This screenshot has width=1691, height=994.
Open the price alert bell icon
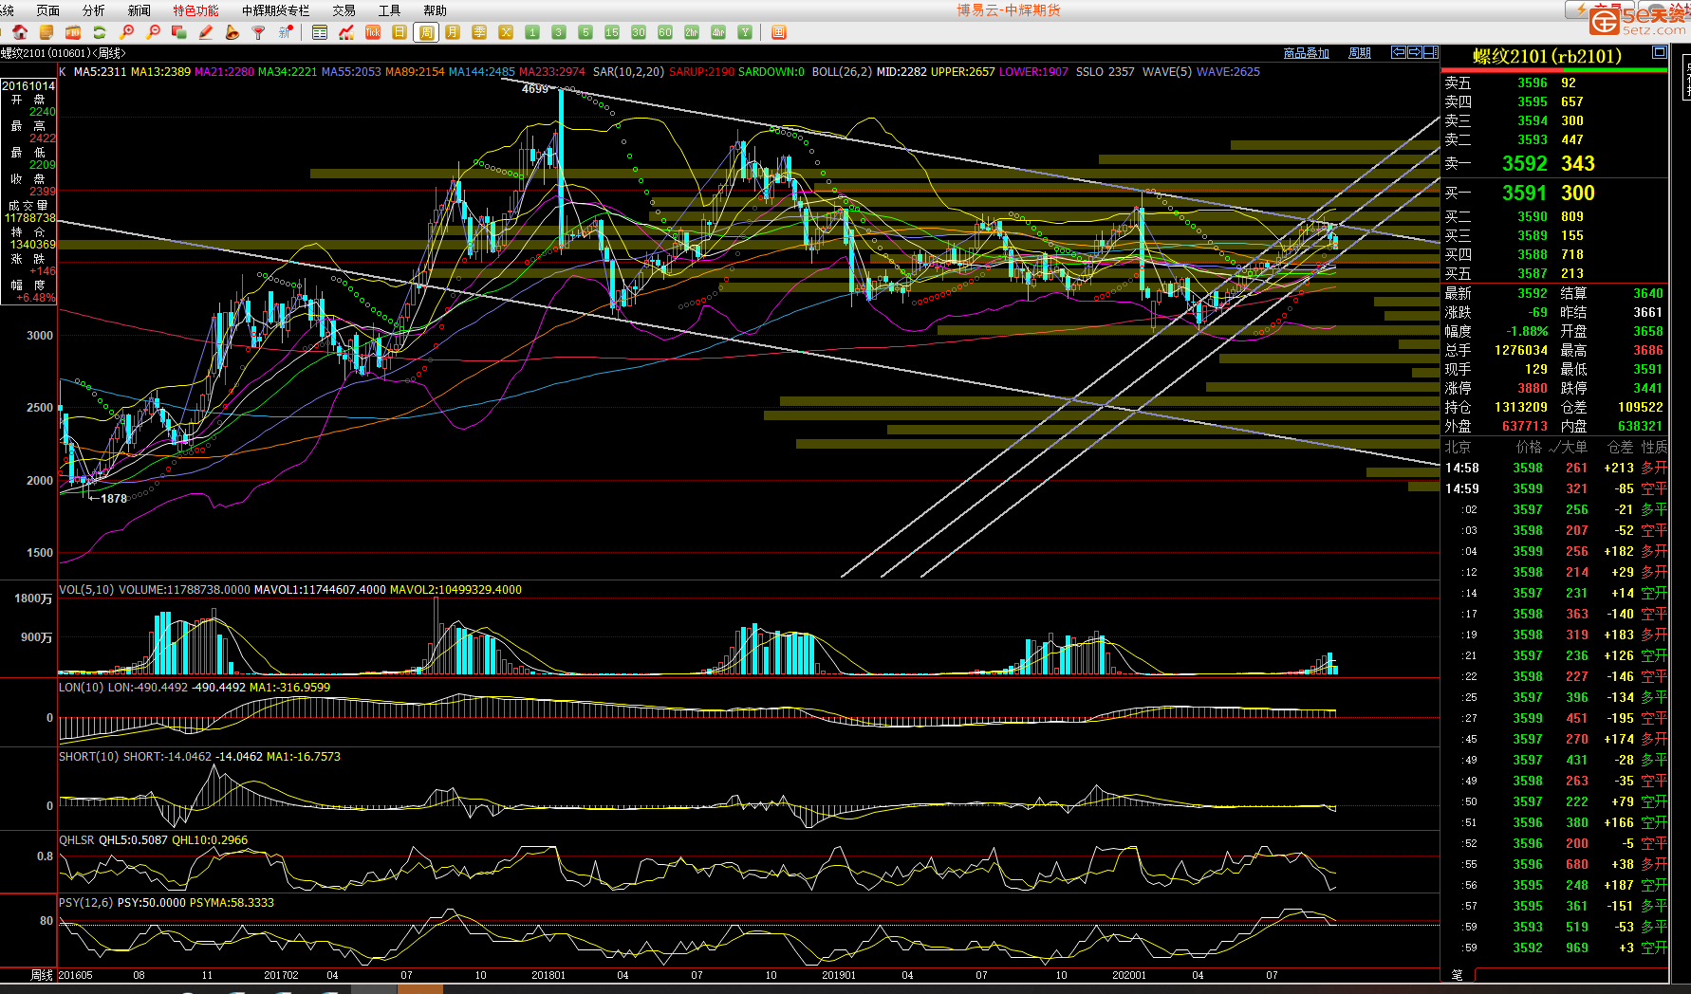coord(232,32)
